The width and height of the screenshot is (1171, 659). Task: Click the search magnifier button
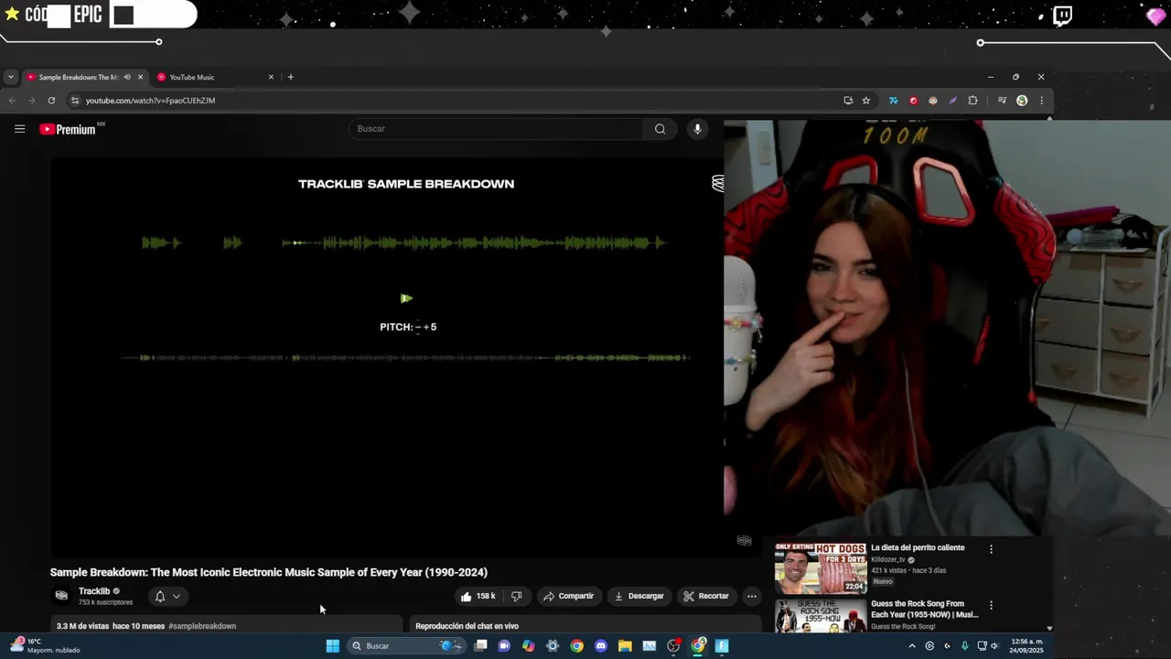pos(660,129)
